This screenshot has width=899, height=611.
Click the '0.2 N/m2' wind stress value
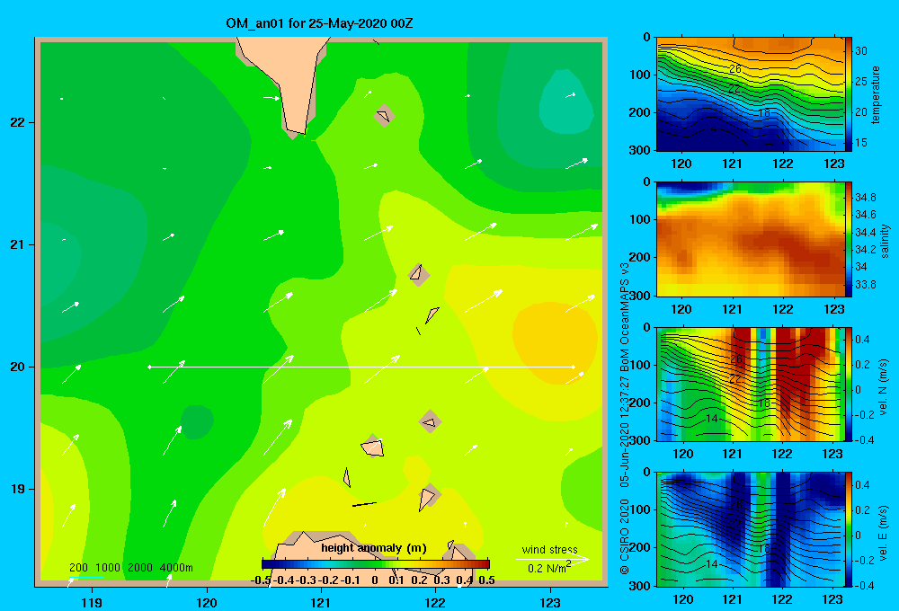(549, 568)
